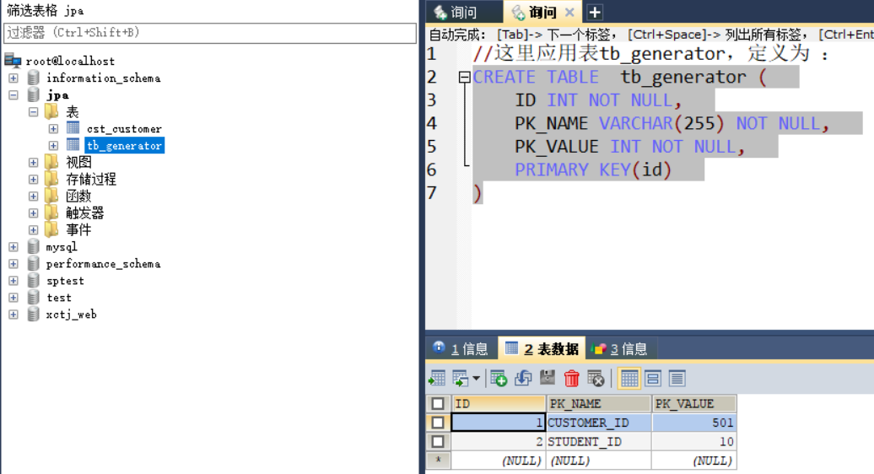
Task: Click the duplicate current row icon
Action: (523, 378)
